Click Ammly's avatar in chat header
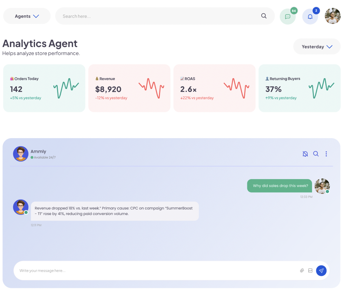The image size is (344, 298). click(21, 154)
